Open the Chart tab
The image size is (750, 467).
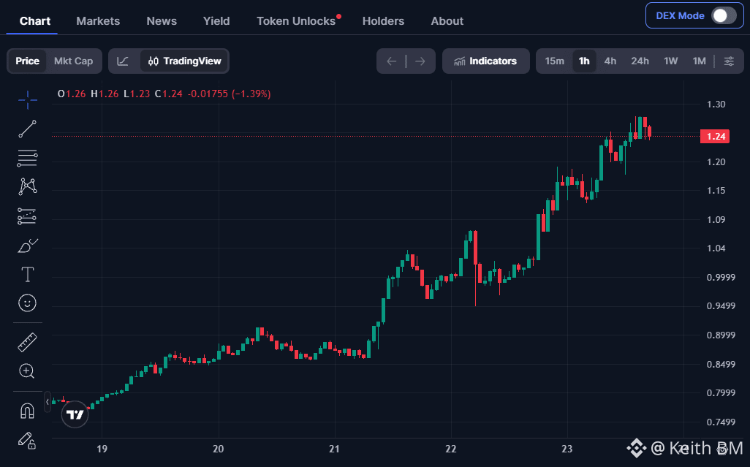pyautogui.click(x=35, y=21)
